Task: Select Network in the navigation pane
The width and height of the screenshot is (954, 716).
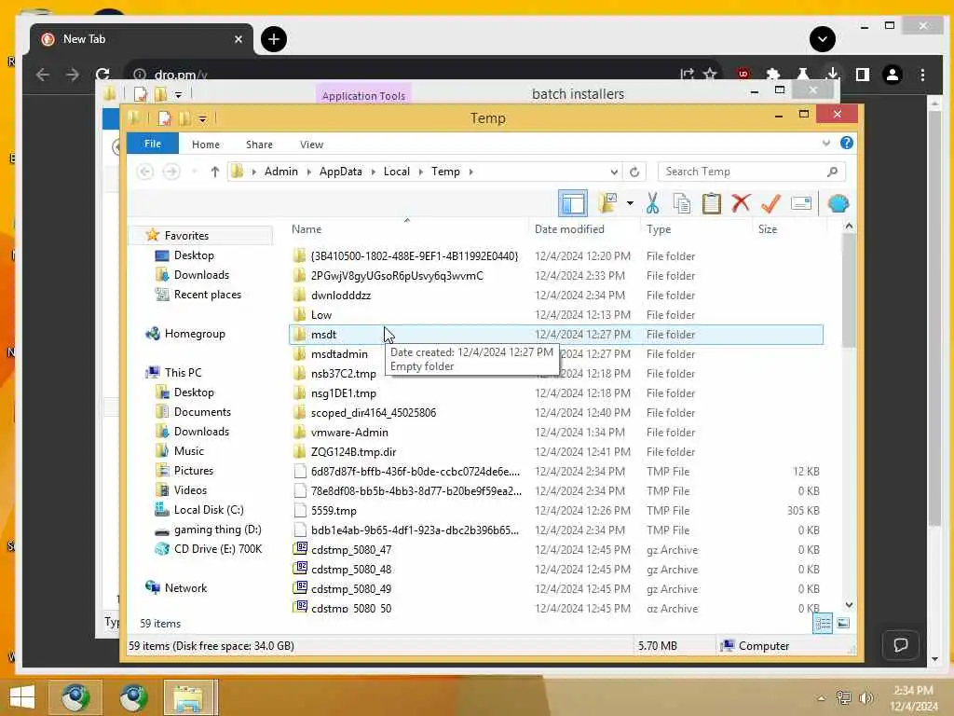Action: (x=185, y=588)
